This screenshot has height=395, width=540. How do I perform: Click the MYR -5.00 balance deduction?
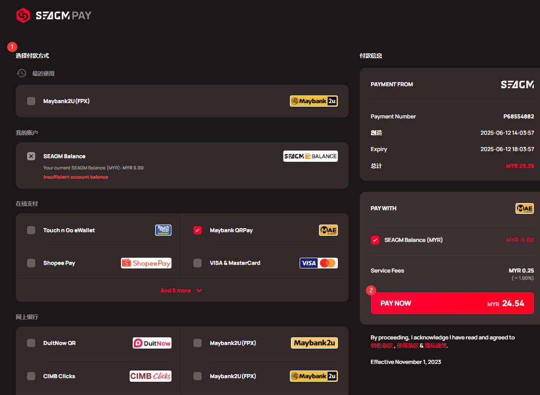tap(520, 240)
